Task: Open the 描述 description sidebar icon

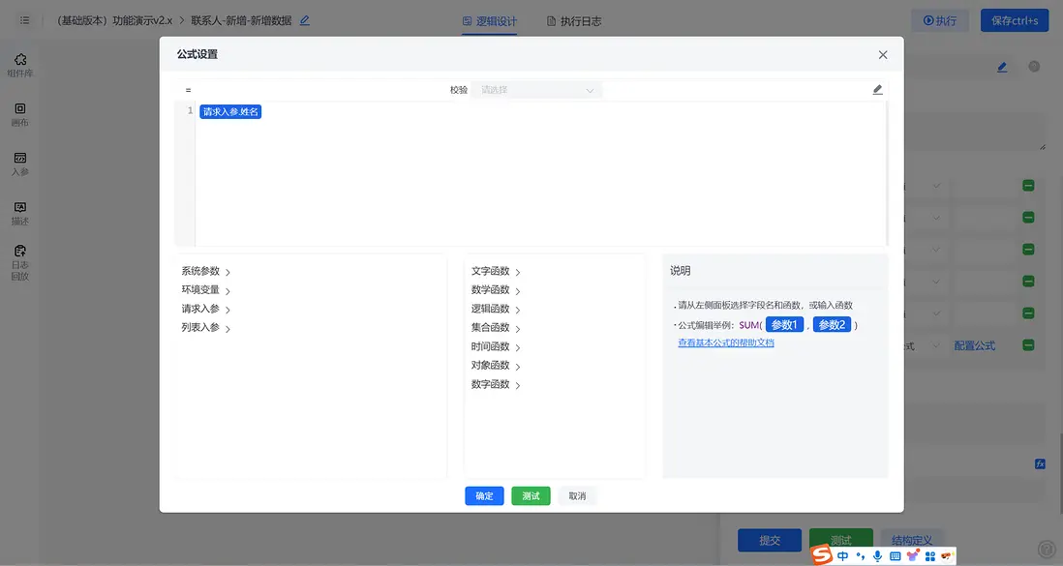Action: (x=20, y=214)
